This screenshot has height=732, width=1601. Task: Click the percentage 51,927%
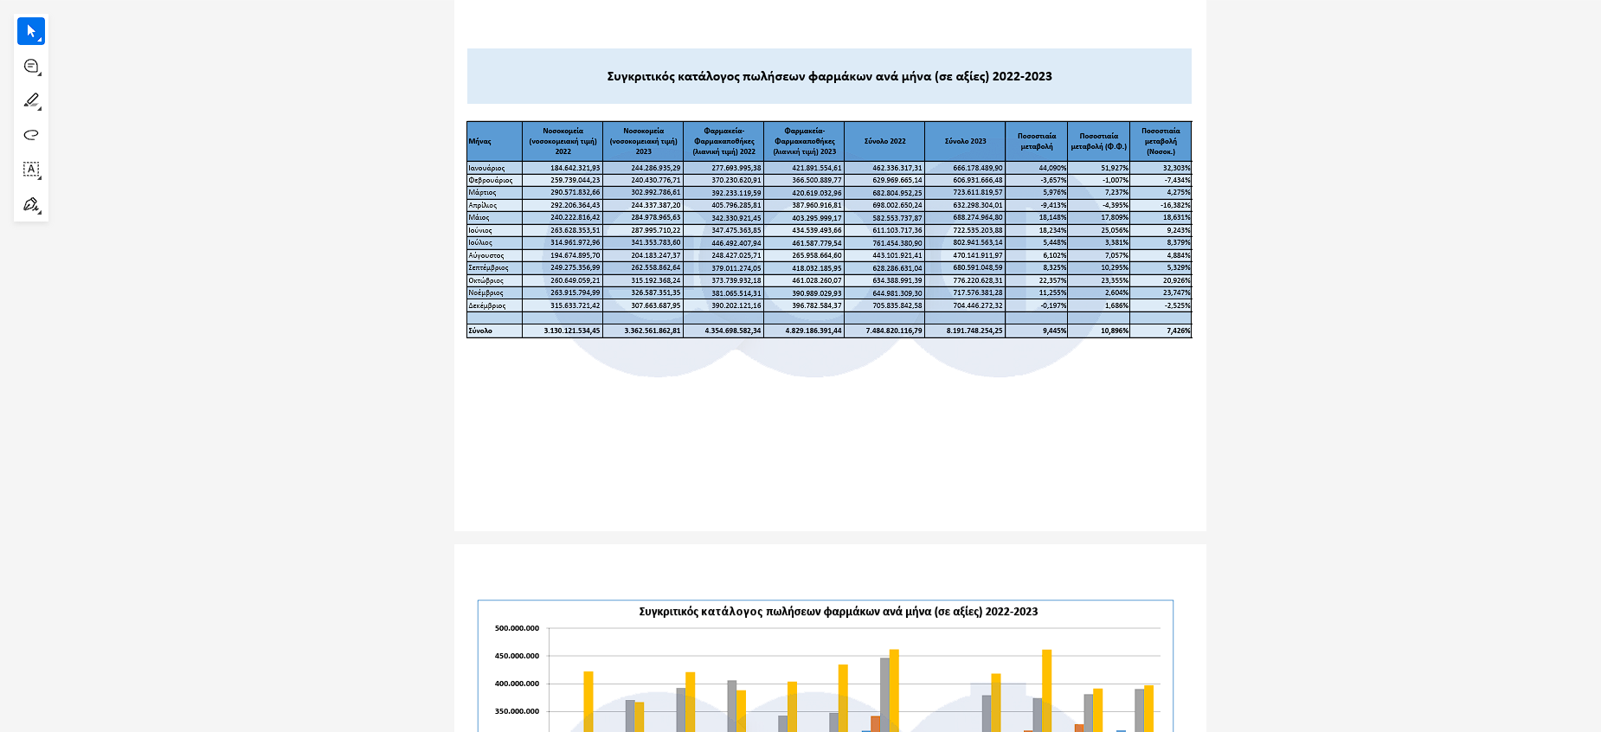pos(1115,168)
